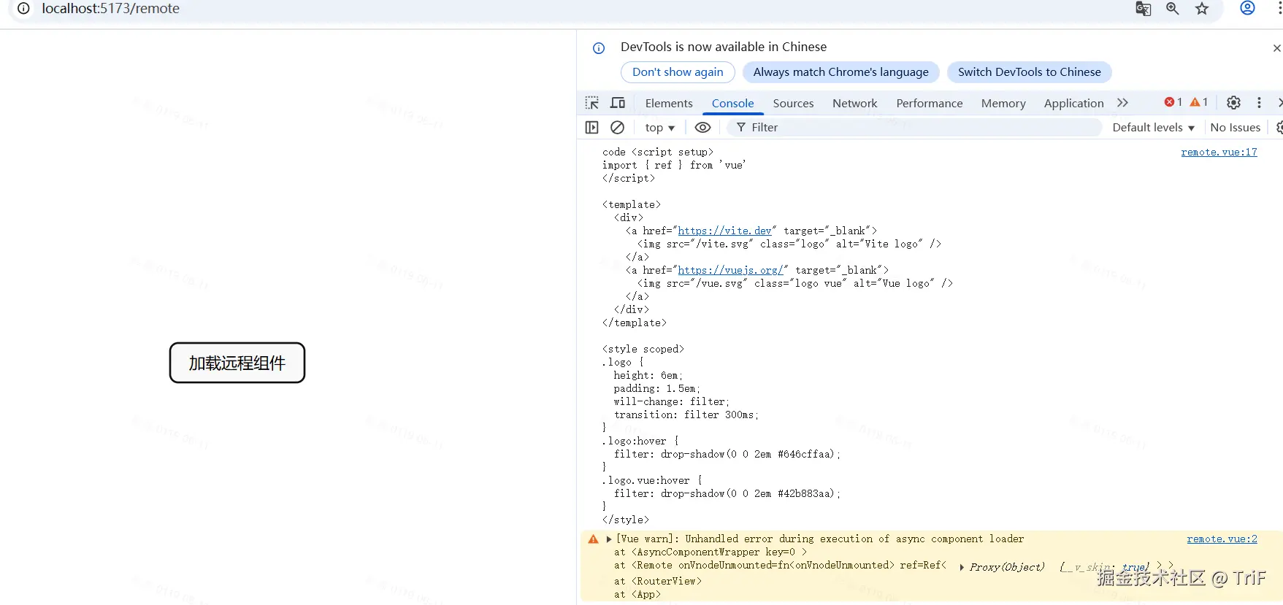The image size is (1283, 605).
Task: Expand the Proxy(Object) disclosure triangle
Action: point(962,567)
